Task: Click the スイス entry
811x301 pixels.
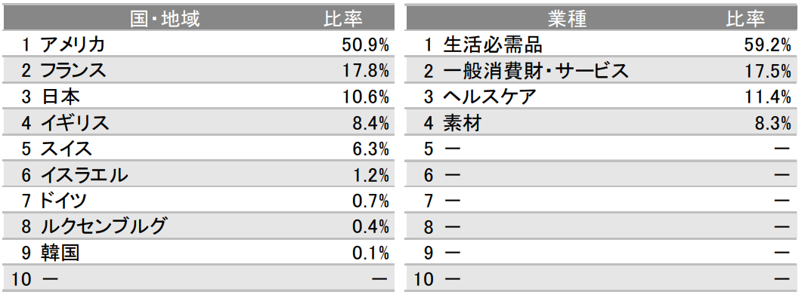Action: pyautogui.click(x=67, y=149)
